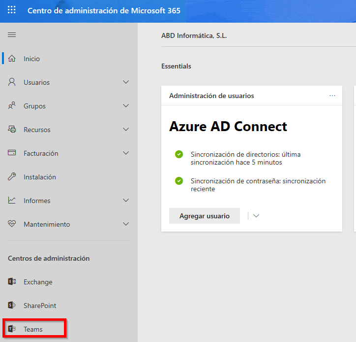Expand the Grupos chevron

point(126,105)
